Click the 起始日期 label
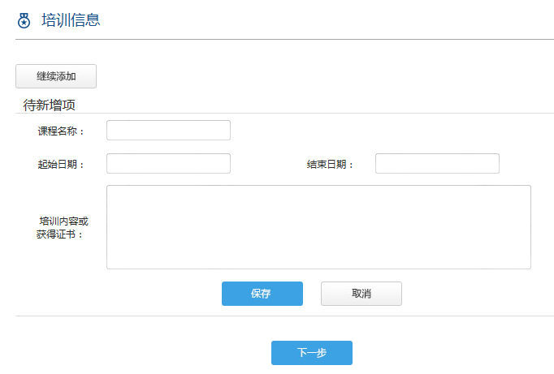This screenshot has width=554, height=374. [x=61, y=165]
